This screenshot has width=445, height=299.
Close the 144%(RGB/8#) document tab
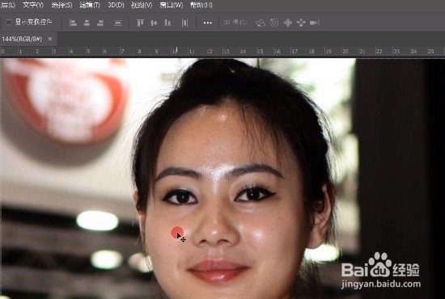[50, 39]
